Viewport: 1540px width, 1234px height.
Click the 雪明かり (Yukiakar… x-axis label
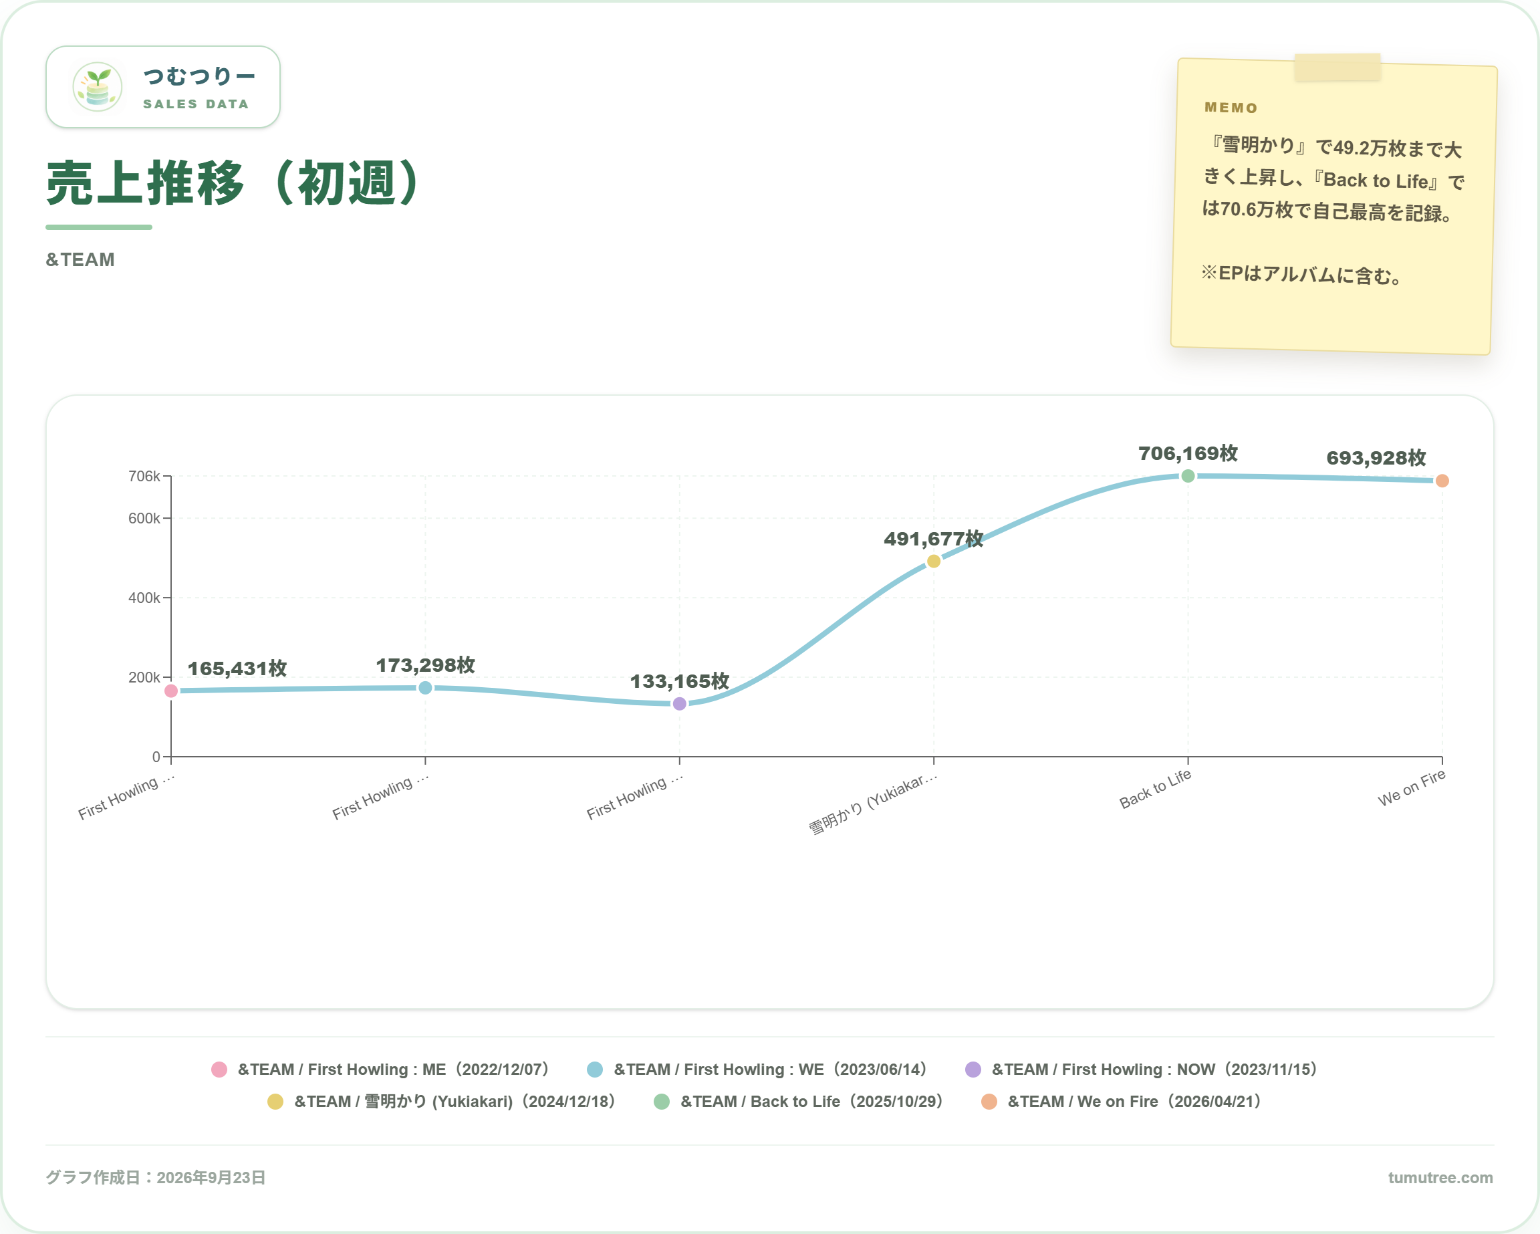coord(873,801)
